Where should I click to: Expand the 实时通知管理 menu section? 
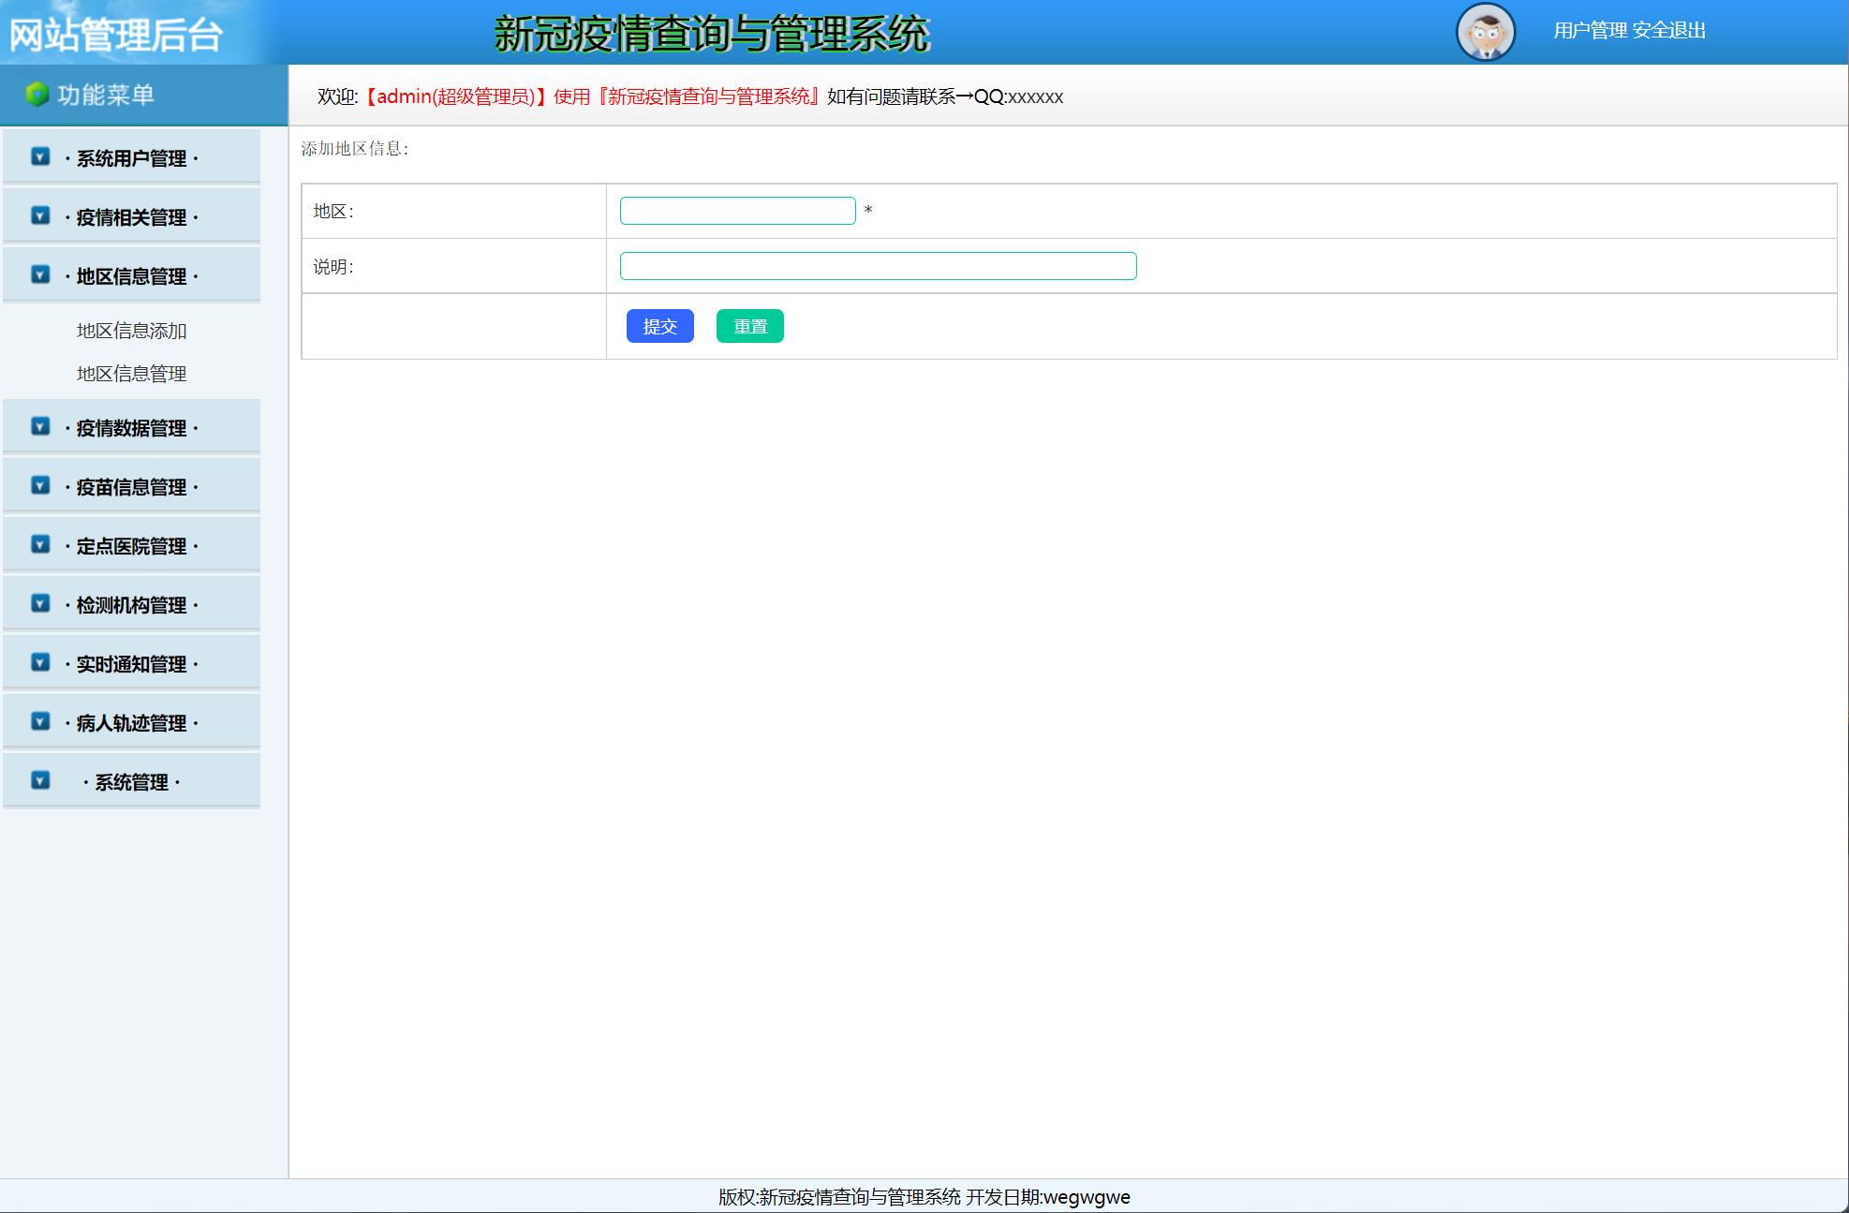pyautogui.click(x=131, y=664)
